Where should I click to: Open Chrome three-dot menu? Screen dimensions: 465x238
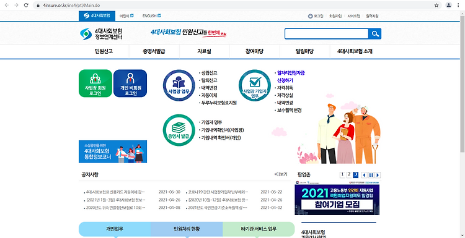coord(458,5)
